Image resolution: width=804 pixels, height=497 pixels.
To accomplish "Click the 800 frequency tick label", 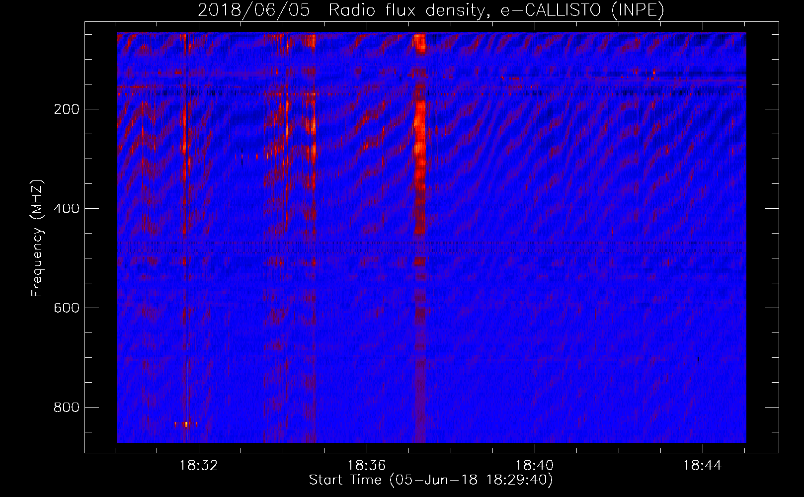I will (66, 408).
